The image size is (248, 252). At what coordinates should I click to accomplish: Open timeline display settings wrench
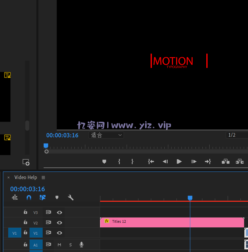pyautogui.click(x=71, y=197)
